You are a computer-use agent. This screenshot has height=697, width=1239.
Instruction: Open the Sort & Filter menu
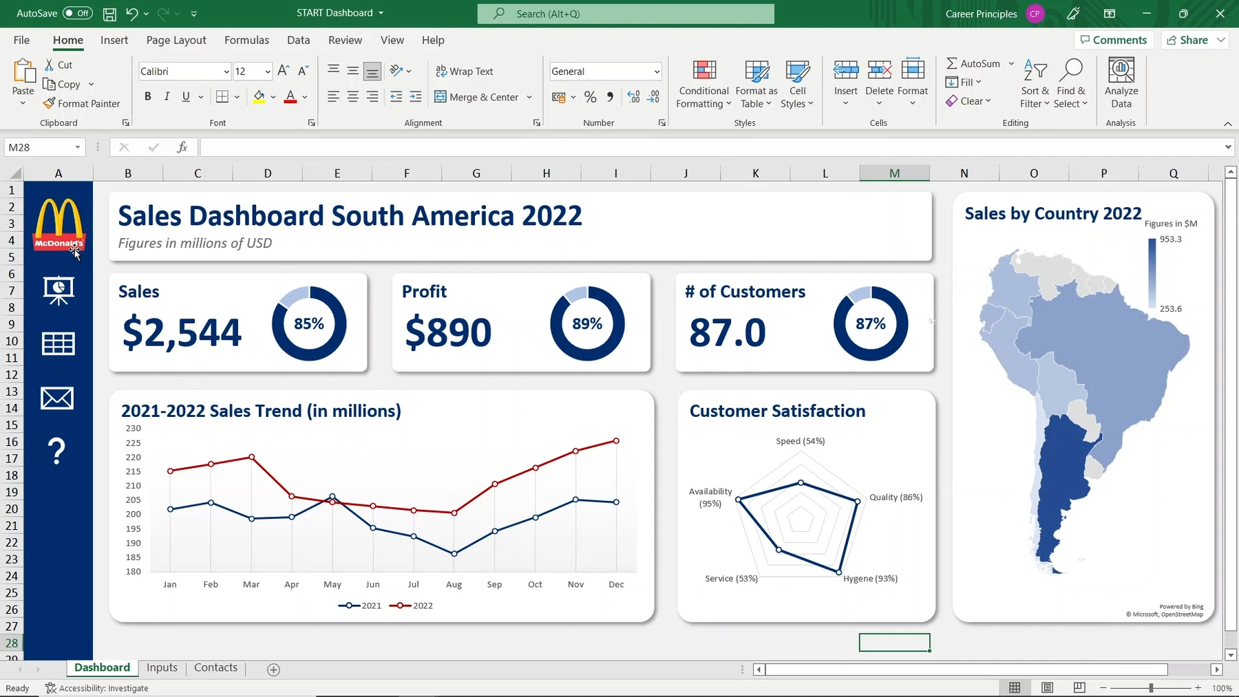(1034, 83)
